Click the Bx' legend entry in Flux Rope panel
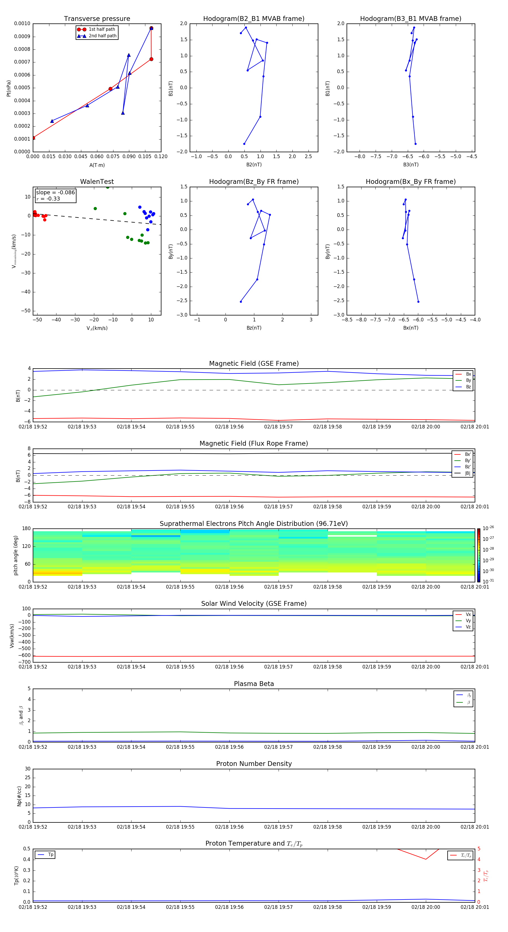 tap(463, 454)
